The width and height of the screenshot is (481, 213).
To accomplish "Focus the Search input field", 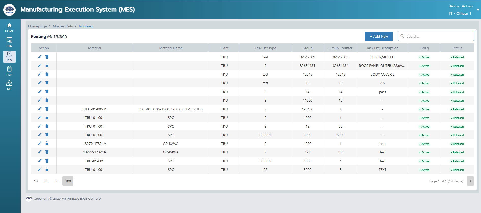I will point(439,36).
